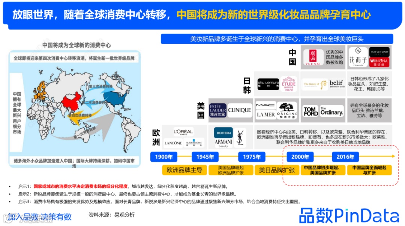Click text 优秀的中国品牌多数被收购
405x226 pixels.
click(334, 57)
